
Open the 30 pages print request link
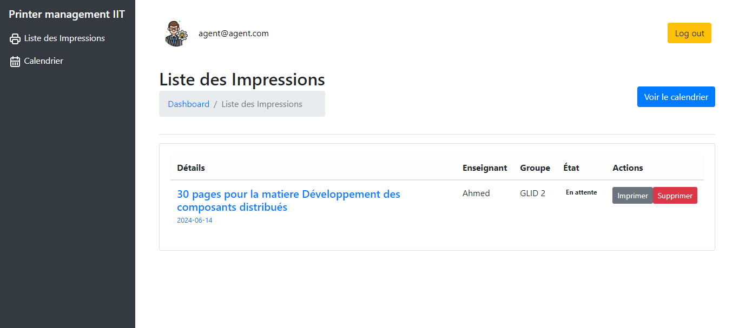pos(288,200)
